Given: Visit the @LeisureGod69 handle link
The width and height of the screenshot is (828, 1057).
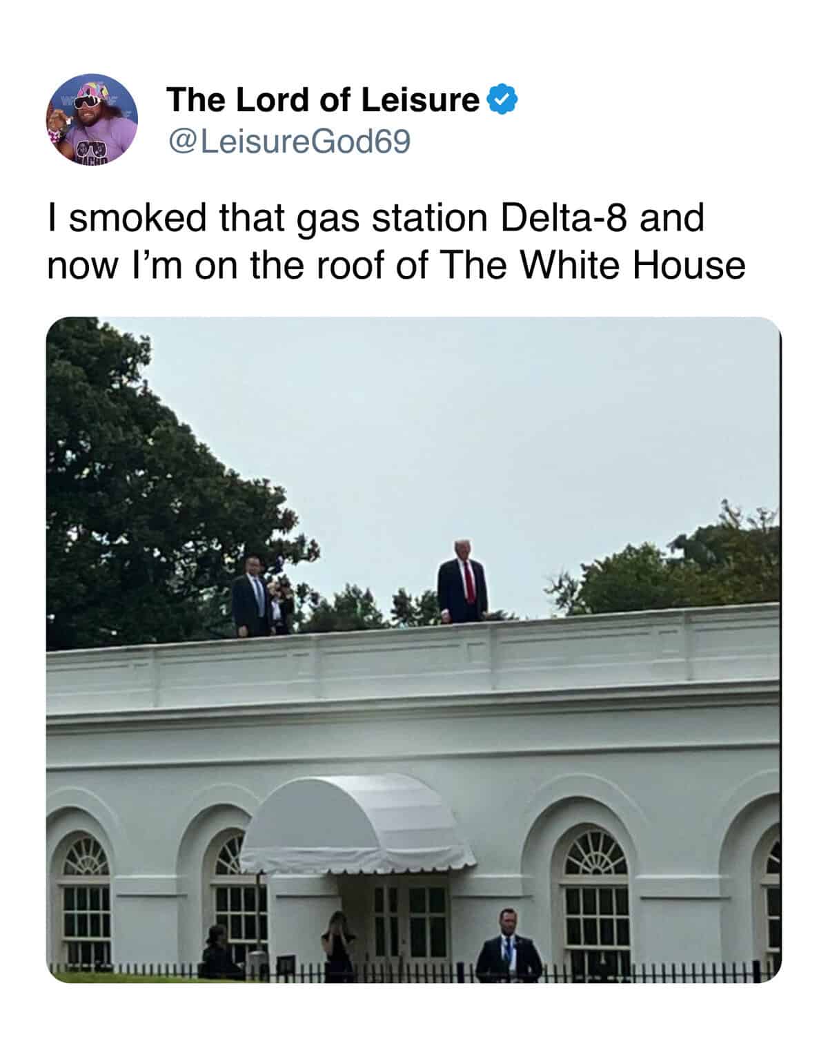Looking at the screenshot, I should pos(288,142).
